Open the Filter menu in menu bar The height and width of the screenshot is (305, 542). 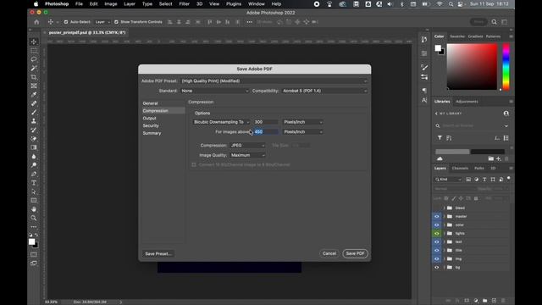pos(185,3)
